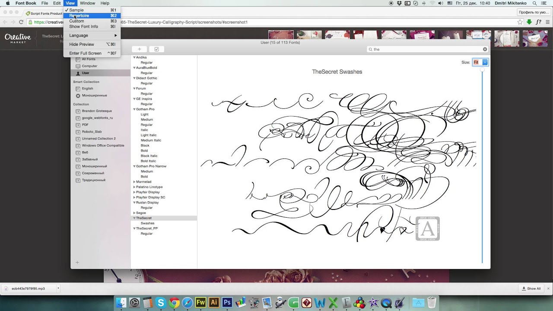
Task: Open Trash in the Dock
Action: click(x=432, y=302)
